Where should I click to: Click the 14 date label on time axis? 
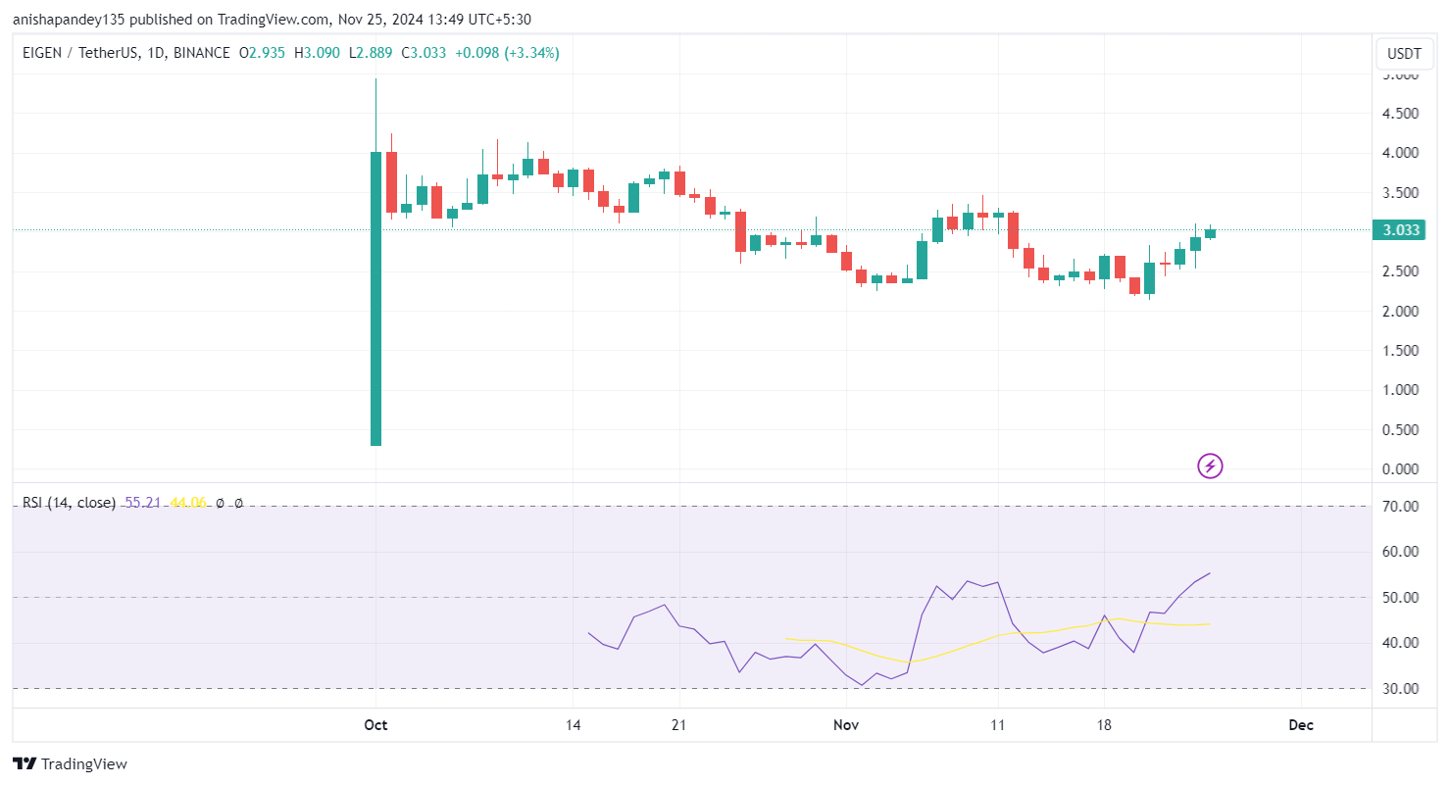[x=574, y=725]
